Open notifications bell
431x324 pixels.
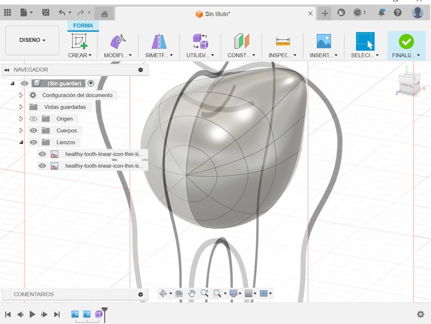click(381, 13)
